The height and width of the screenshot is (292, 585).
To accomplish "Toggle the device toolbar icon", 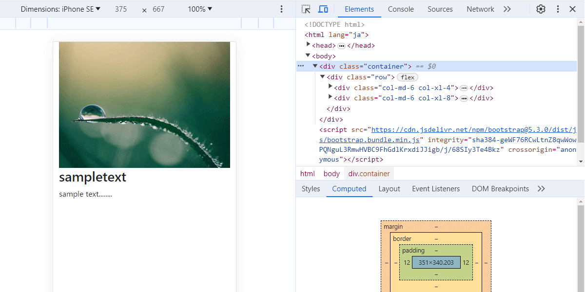I will 323,9.
